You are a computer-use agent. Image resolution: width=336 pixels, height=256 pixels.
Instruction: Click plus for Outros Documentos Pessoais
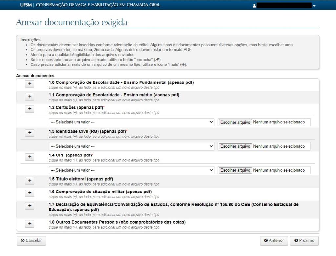click(30, 223)
